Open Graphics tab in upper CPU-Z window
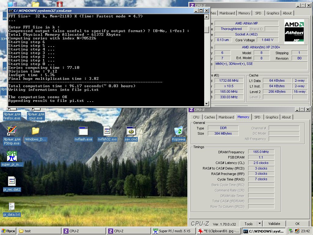 click(x=273, y=13)
